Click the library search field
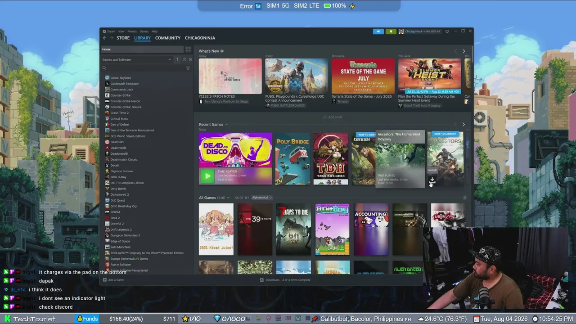Screen dimensions: 576x324 click(x=143, y=68)
